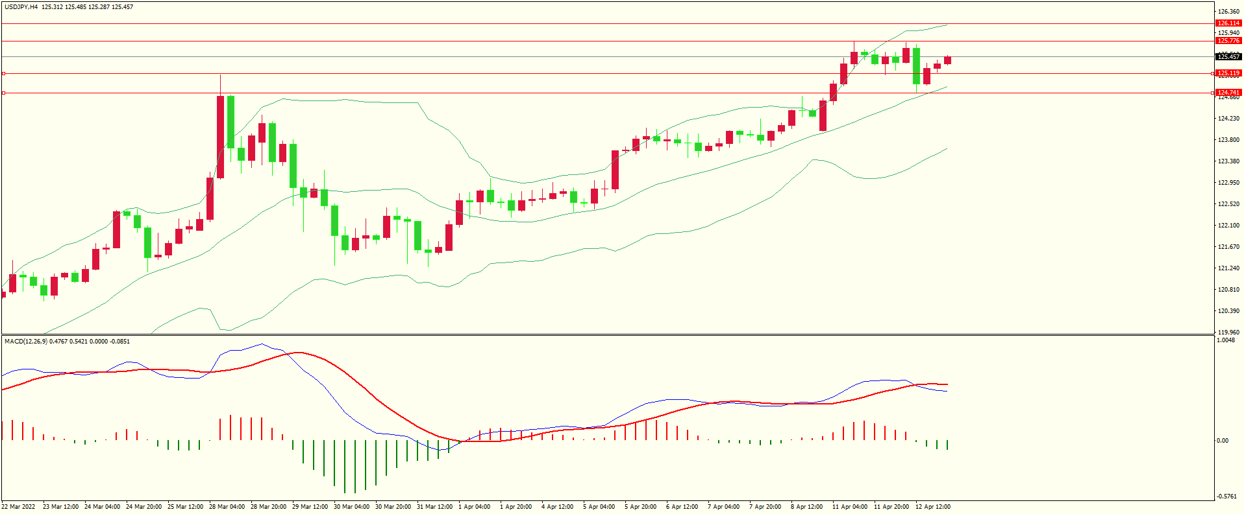Click the 22 Mar 2022 date label
This screenshot has height=514, width=1244.
[18, 507]
